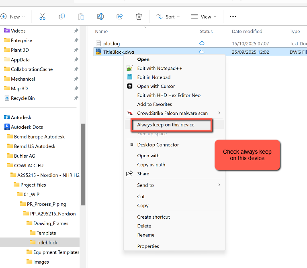The width and height of the screenshot is (307, 268).
Task: Select Add to Favorites
Action: (x=154, y=104)
